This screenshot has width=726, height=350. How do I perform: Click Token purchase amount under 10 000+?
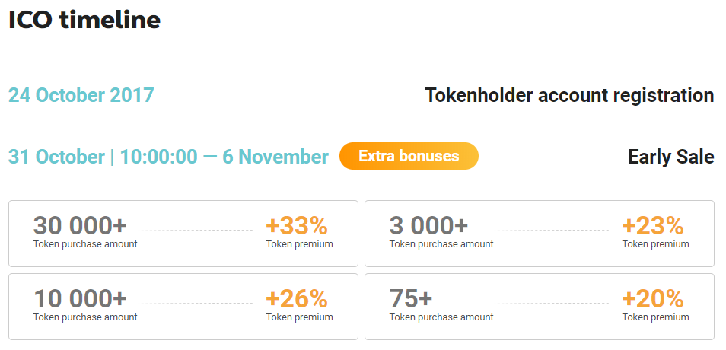pyautogui.click(x=85, y=317)
